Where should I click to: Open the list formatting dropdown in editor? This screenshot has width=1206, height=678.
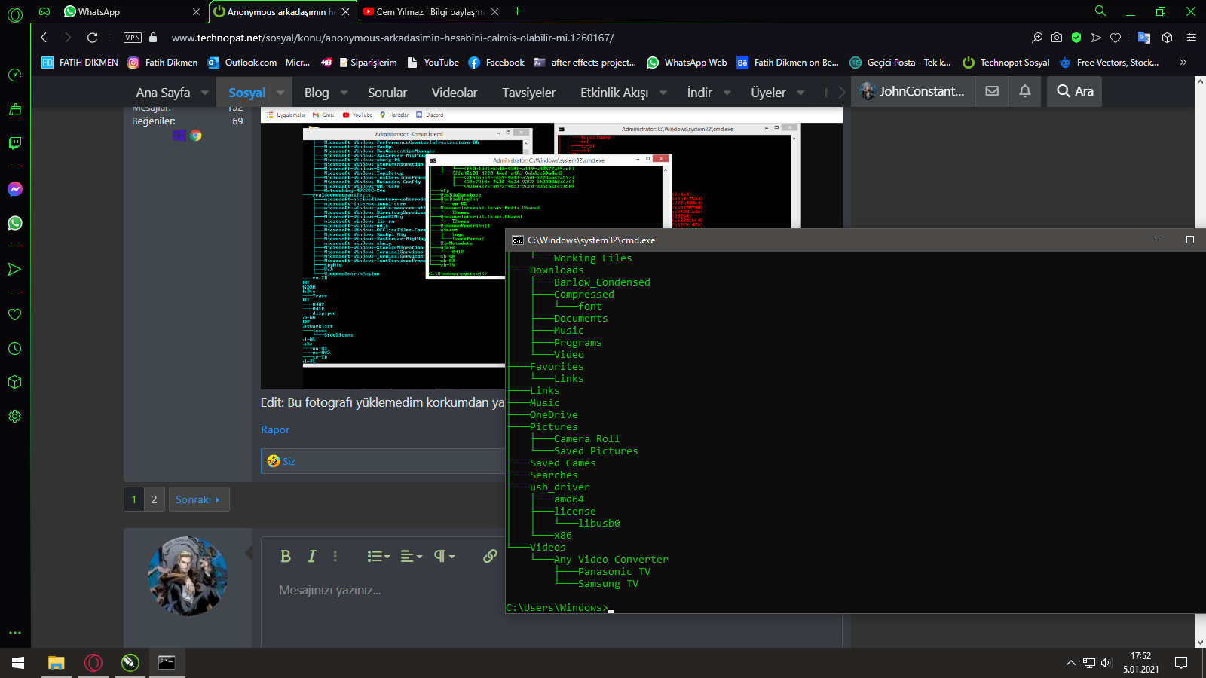click(x=378, y=556)
